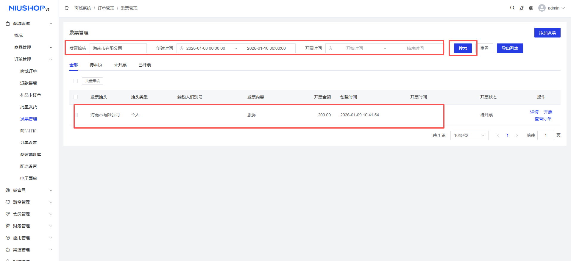Go to next page arrow in pagination

pyautogui.click(x=517, y=135)
